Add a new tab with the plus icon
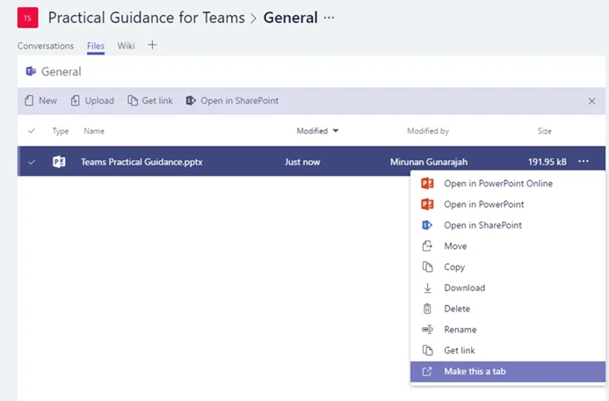The image size is (609, 401). 152,45
